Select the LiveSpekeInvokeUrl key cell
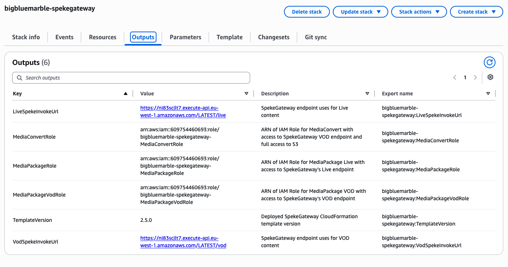The width and height of the screenshot is (508, 267). pyautogui.click(x=36, y=111)
